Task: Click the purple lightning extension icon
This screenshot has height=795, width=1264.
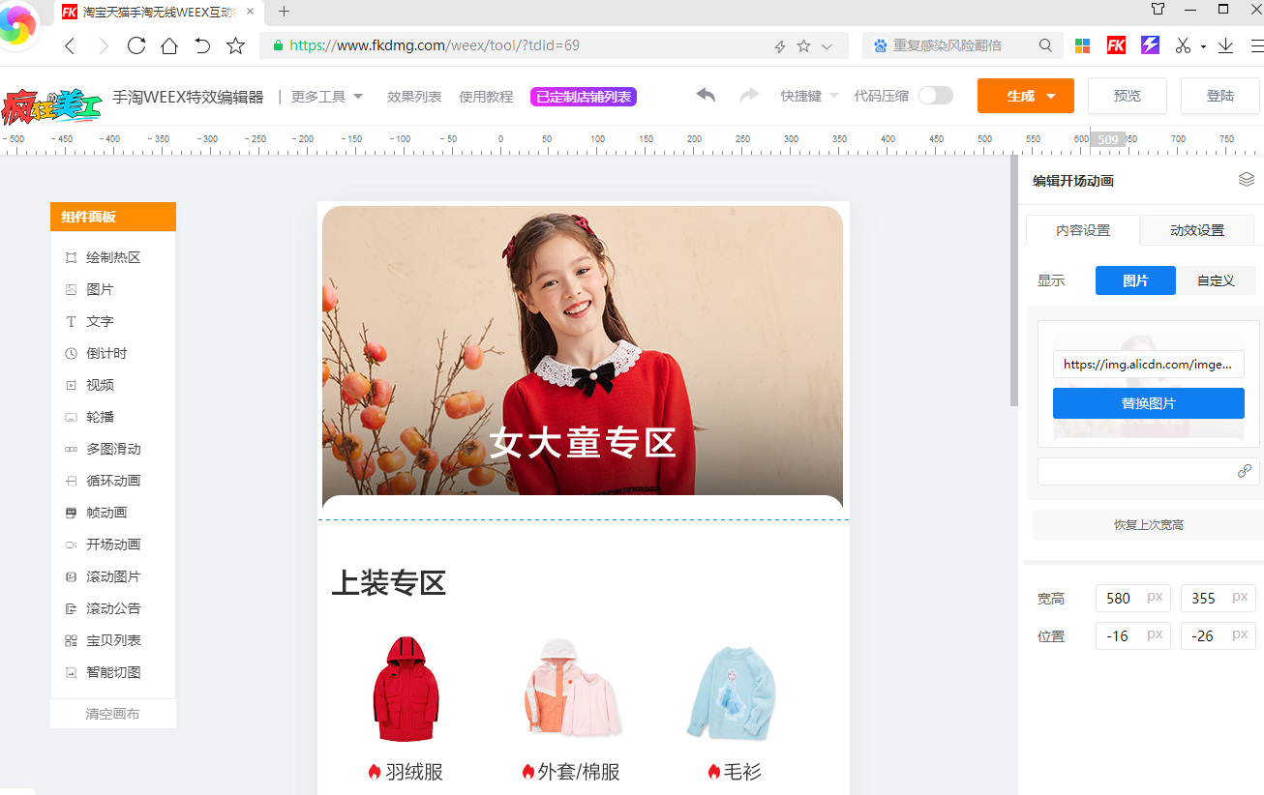Action: click(1150, 45)
